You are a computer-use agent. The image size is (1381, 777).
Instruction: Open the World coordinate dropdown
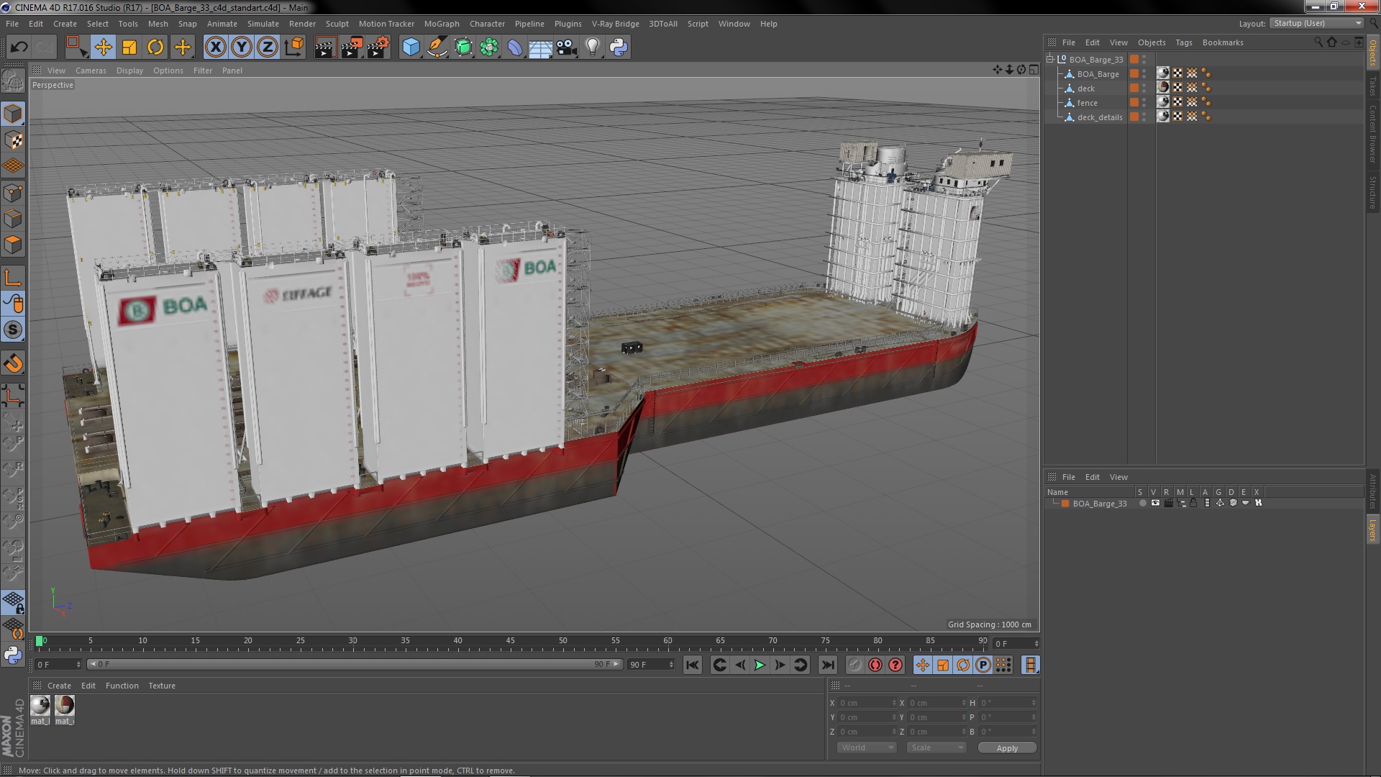pyautogui.click(x=867, y=748)
